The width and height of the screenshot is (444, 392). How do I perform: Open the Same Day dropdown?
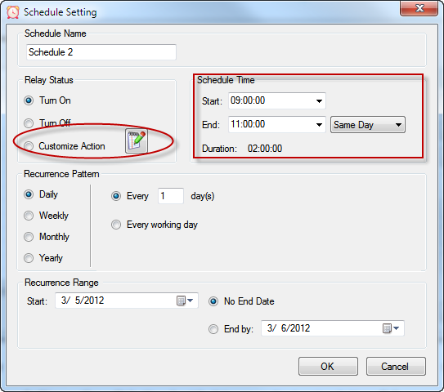(368, 125)
